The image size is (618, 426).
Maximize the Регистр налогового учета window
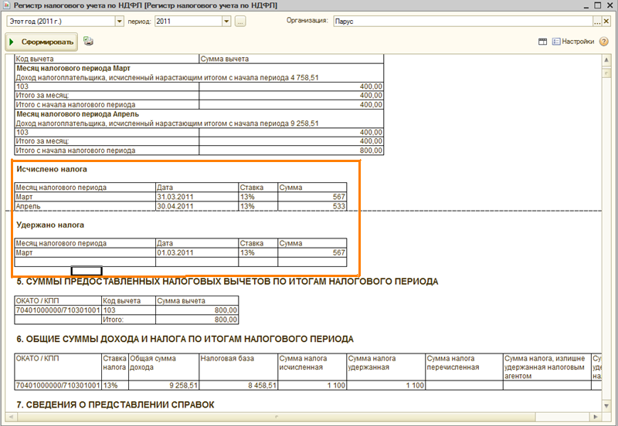point(597,5)
